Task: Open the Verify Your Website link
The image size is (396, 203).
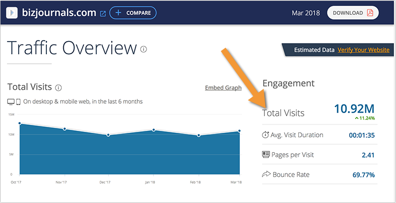Action: click(x=363, y=50)
